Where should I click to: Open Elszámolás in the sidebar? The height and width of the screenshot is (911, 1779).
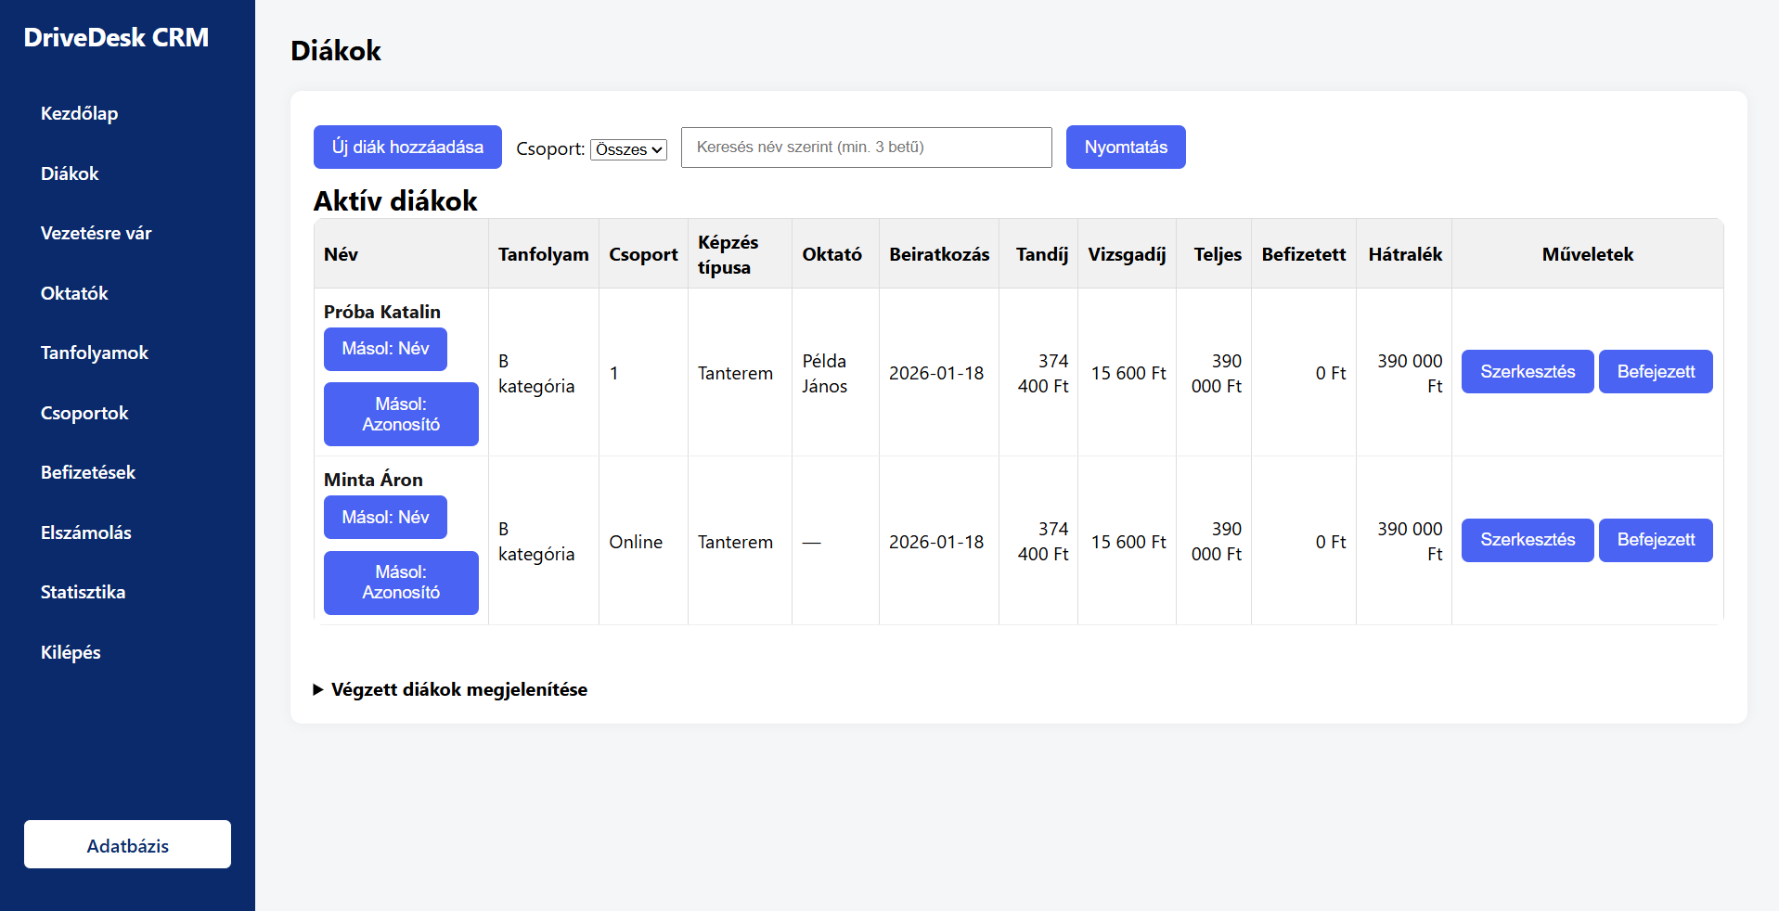(x=86, y=532)
